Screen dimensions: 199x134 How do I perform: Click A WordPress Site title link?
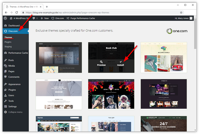coord(21,18)
